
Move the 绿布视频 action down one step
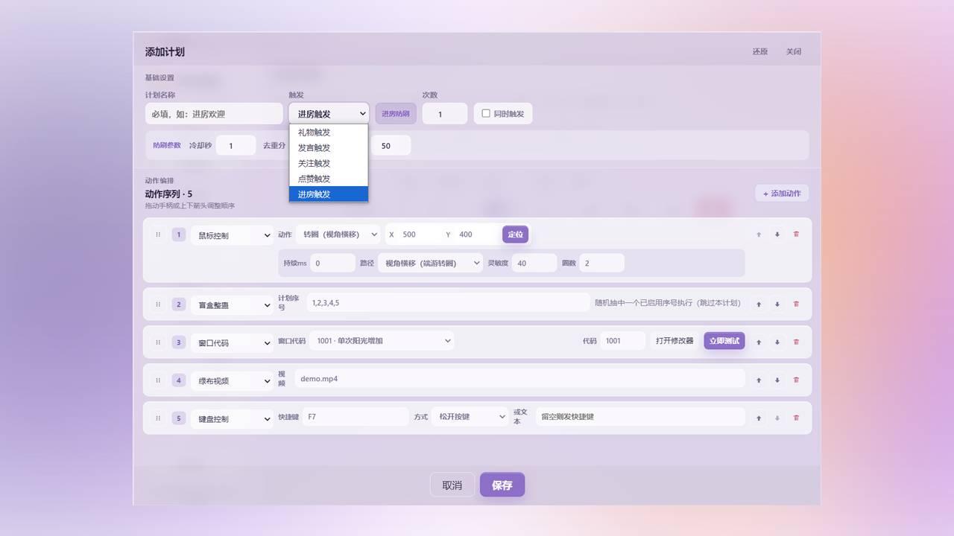(777, 380)
